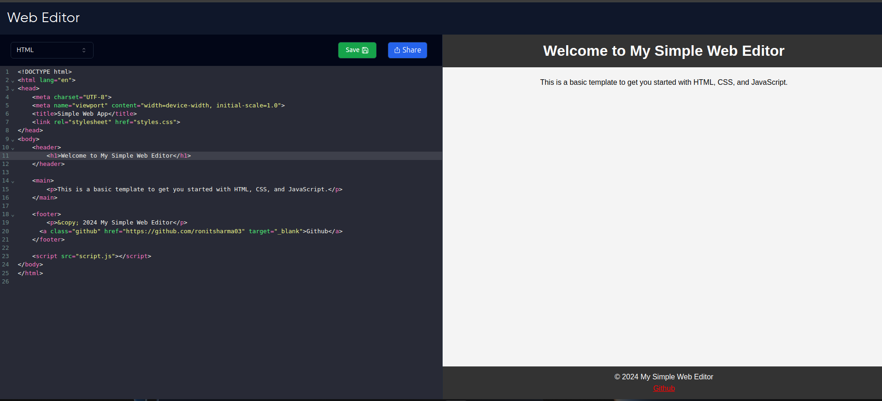Collapse the head tag fold on line 3

(13, 89)
